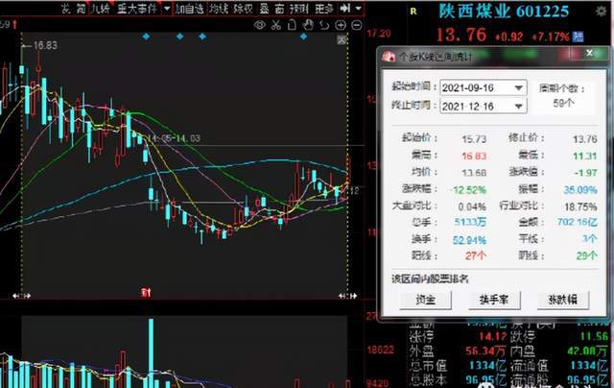614x388 pixels.
Task: Click the 涨跌幅 value -12.52%
Action: coord(468,190)
